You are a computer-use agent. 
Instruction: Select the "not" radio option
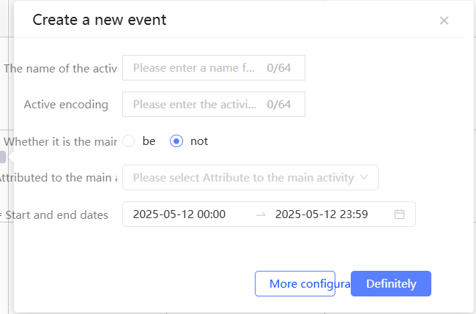(x=176, y=141)
